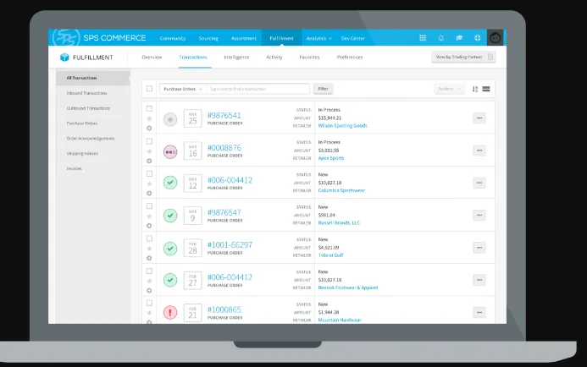The height and width of the screenshot is (367, 587).
Task: Click the asterisk status icon for #9876541
Action: point(170,119)
